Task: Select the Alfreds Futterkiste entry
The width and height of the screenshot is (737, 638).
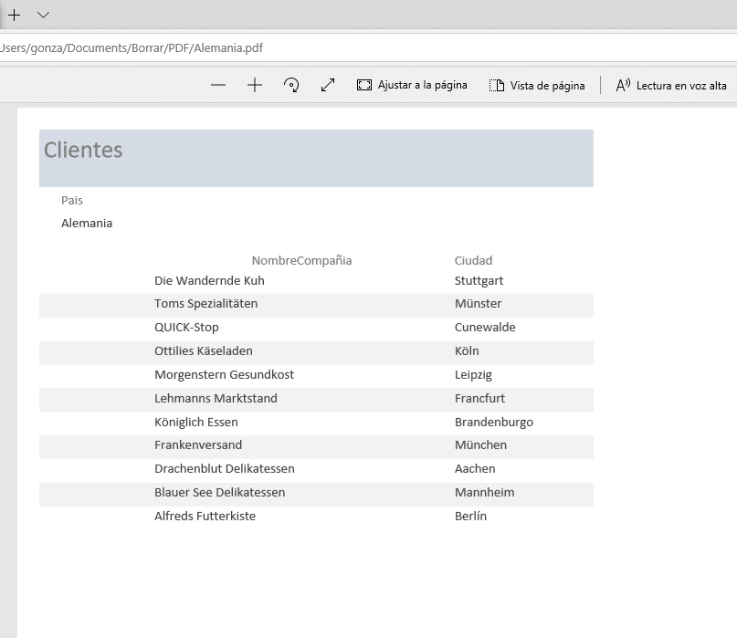Action: (205, 516)
